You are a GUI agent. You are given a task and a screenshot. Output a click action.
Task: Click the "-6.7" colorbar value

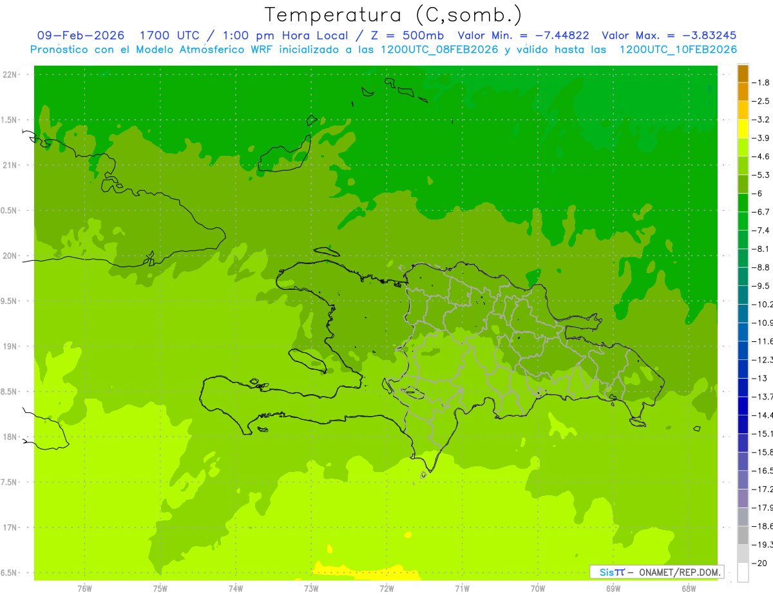(761, 212)
